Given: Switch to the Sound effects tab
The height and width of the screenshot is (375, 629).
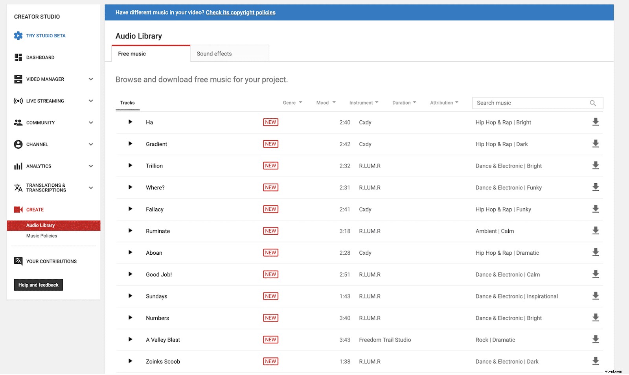Looking at the screenshot, I should pyautogui.click(x=214, y=53).
